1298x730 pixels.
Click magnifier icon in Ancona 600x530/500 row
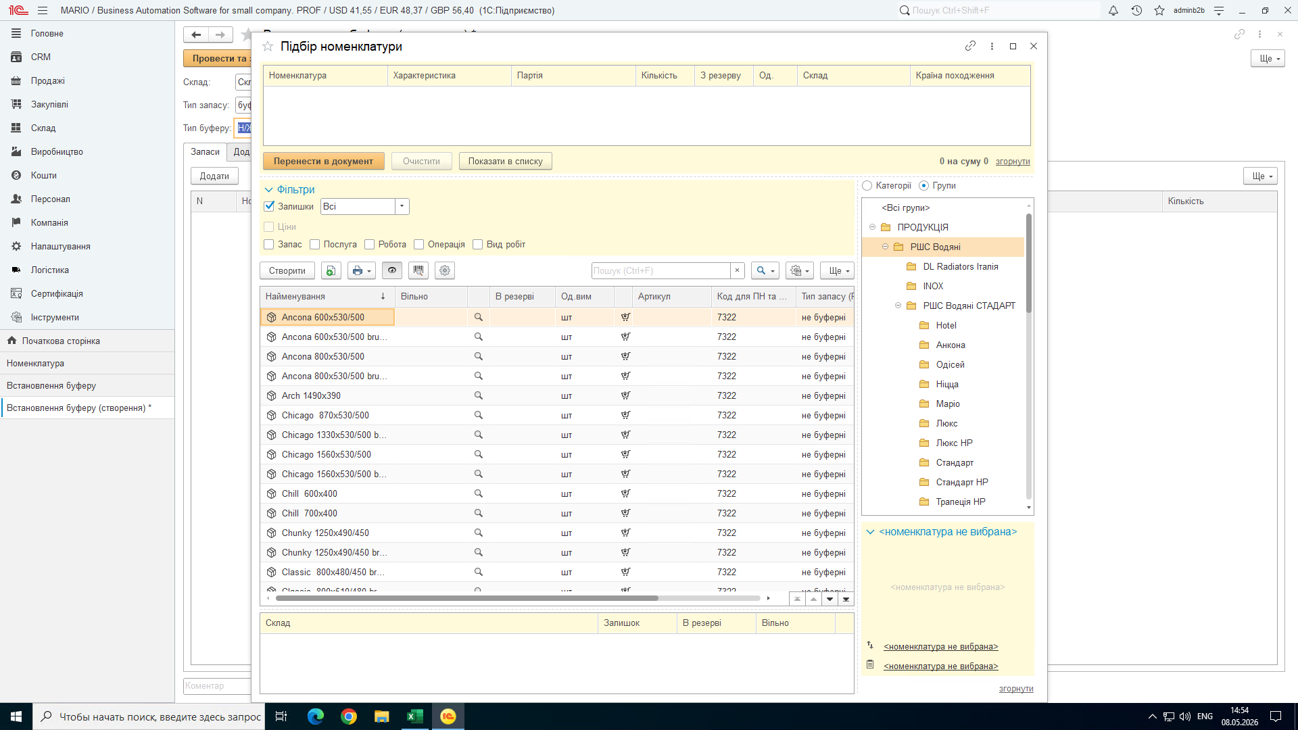[479, 317]
